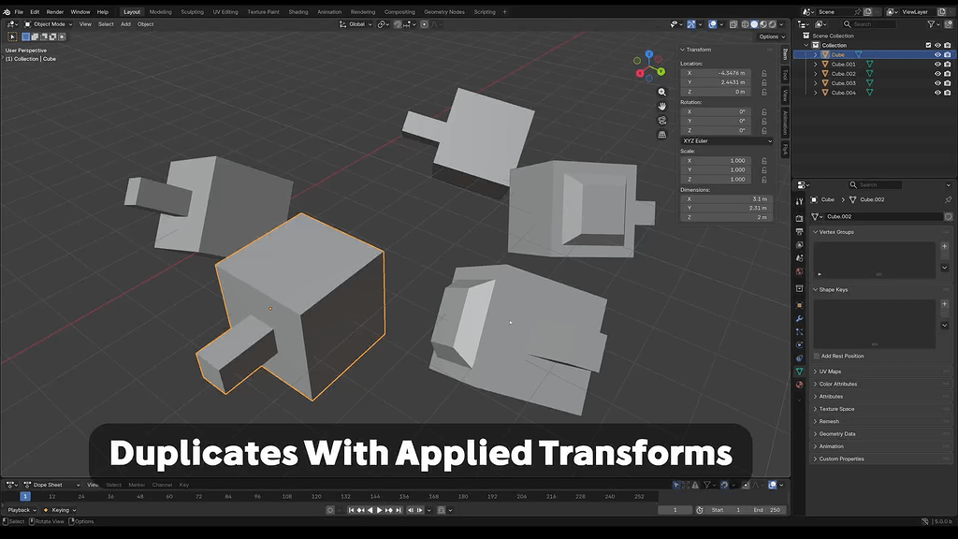Switch to orthographic grid view icon
This screenshot has height=539, width=958.
point(661,135)
